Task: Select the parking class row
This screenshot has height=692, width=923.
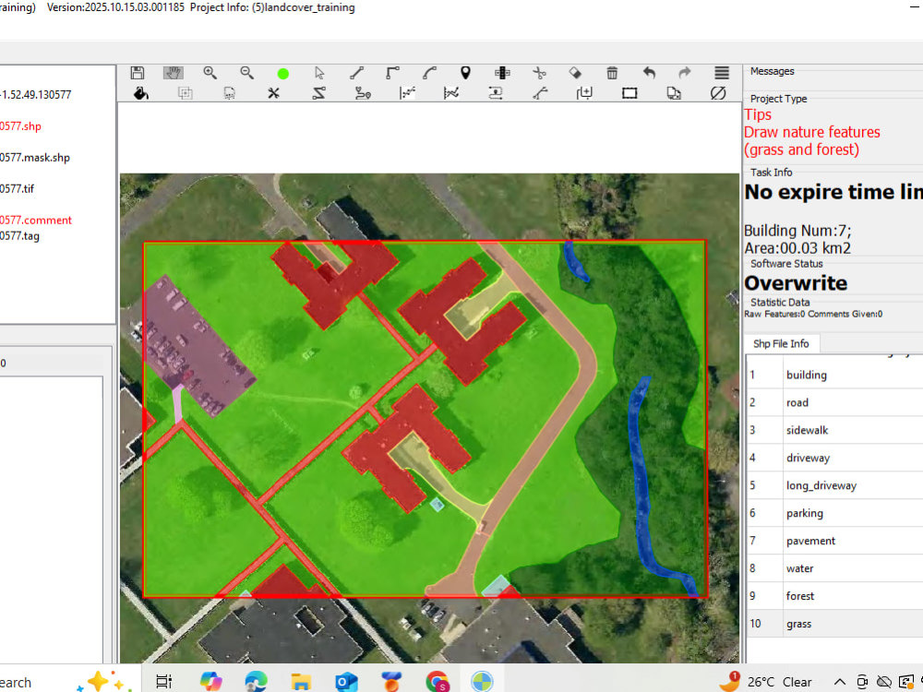Action: [834, 513]
